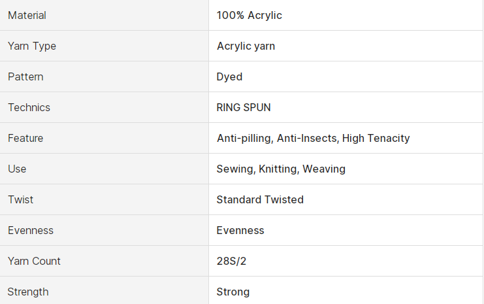Viewport: 484px width, 304px height.
Task: Click the Material label cell
Action: coord(104,15)
